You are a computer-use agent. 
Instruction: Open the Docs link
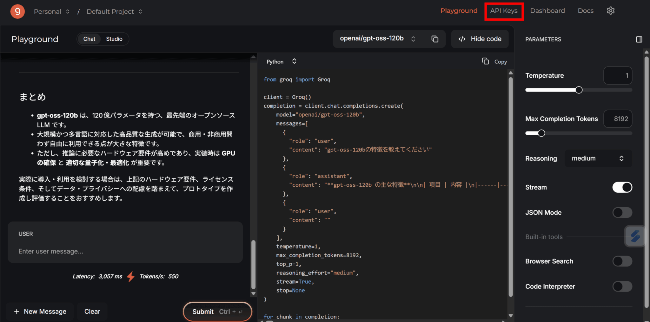click(586, 11)
